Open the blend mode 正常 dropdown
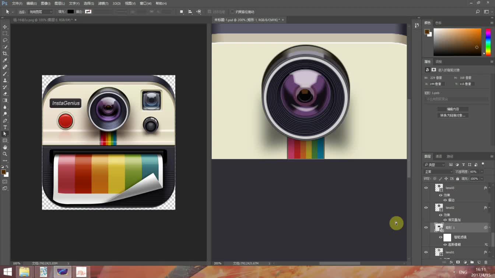 [439, 172]
